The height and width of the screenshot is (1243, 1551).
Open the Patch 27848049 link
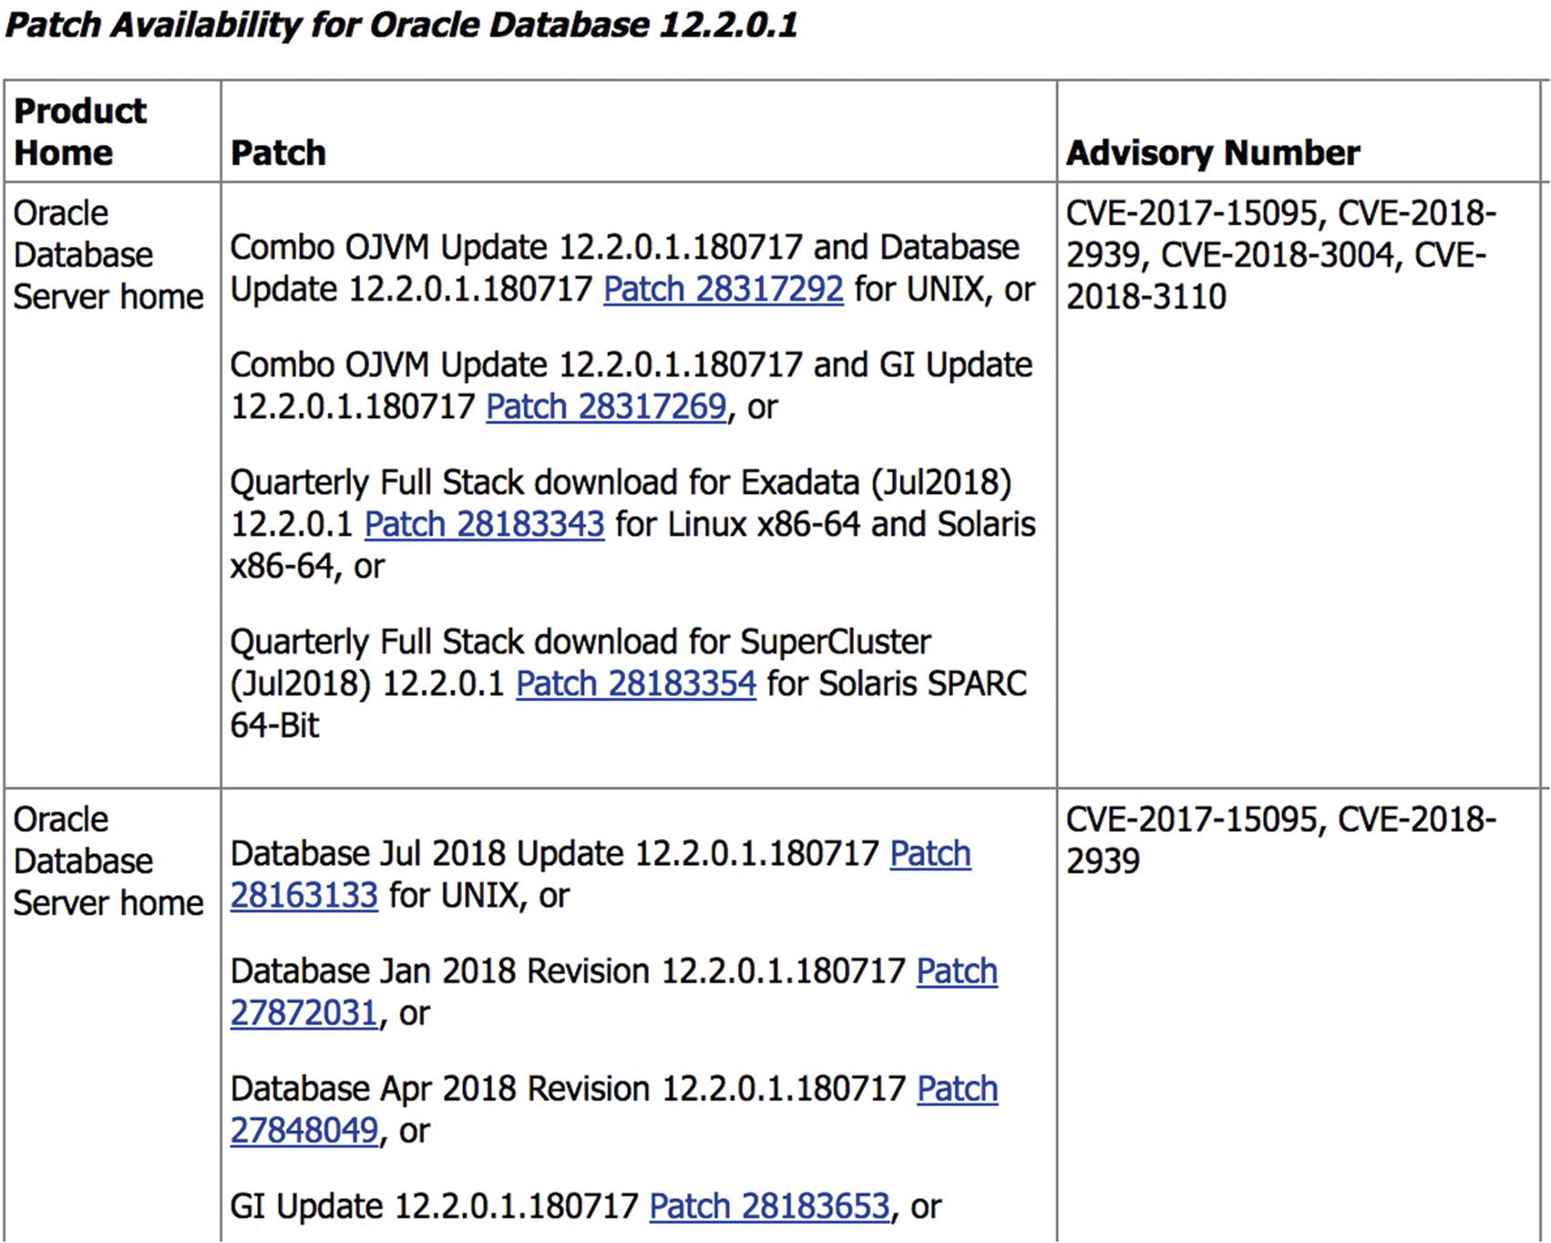point(304,1131)
